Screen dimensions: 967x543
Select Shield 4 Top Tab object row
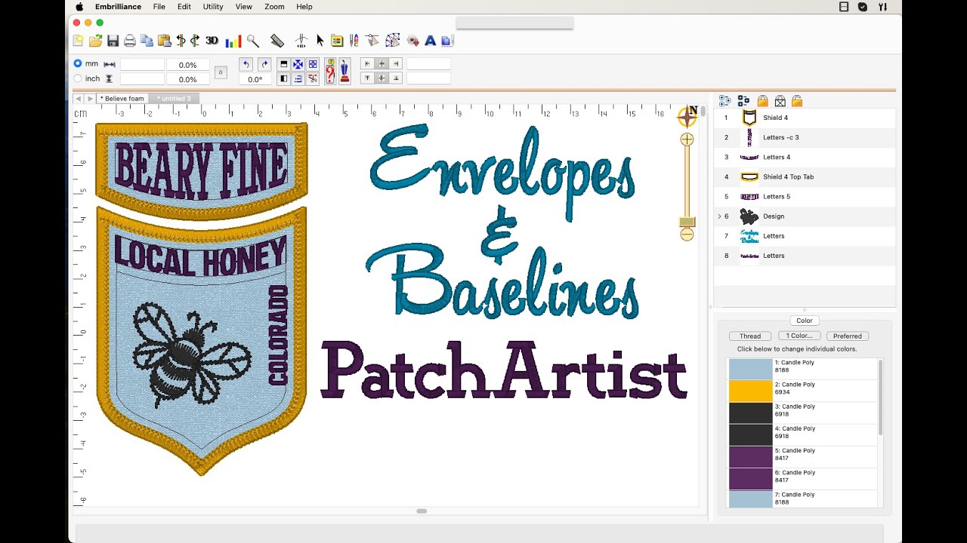pyautogui.click(x=805, y=176)
